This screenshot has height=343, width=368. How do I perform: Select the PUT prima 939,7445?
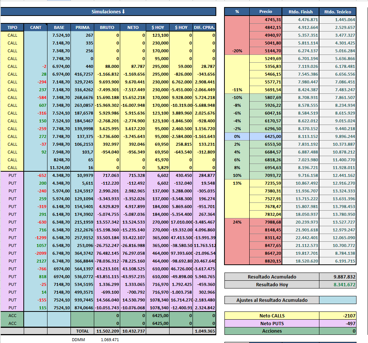(x=83, y=300)
